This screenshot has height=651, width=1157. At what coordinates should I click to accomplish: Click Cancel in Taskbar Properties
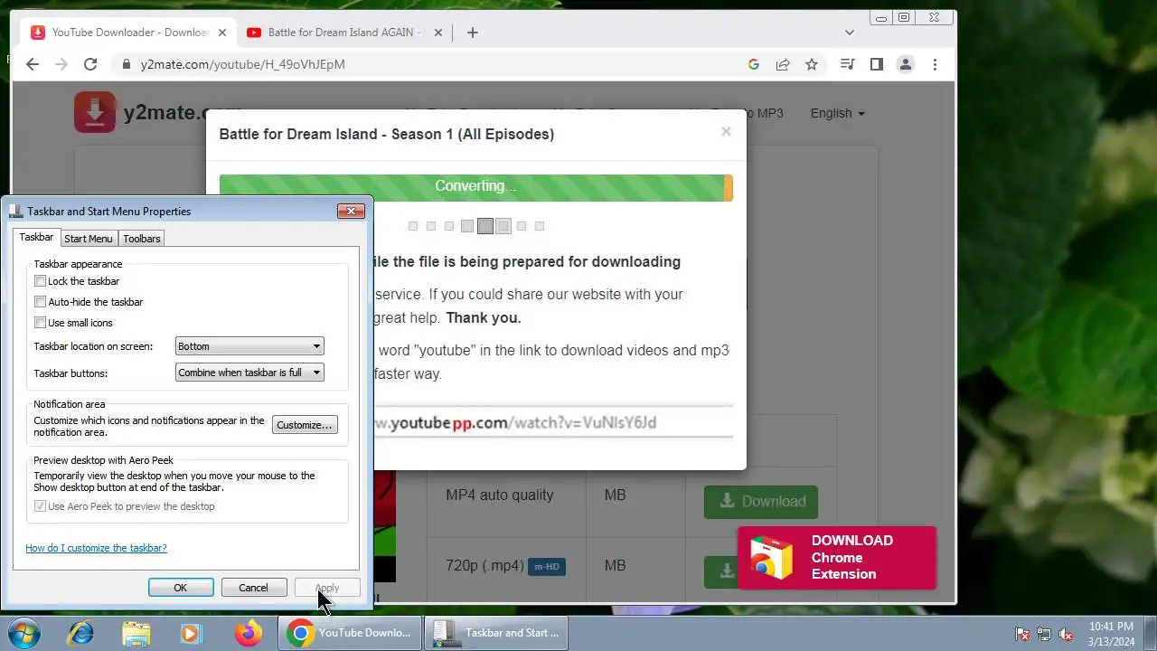pos(253,588)
